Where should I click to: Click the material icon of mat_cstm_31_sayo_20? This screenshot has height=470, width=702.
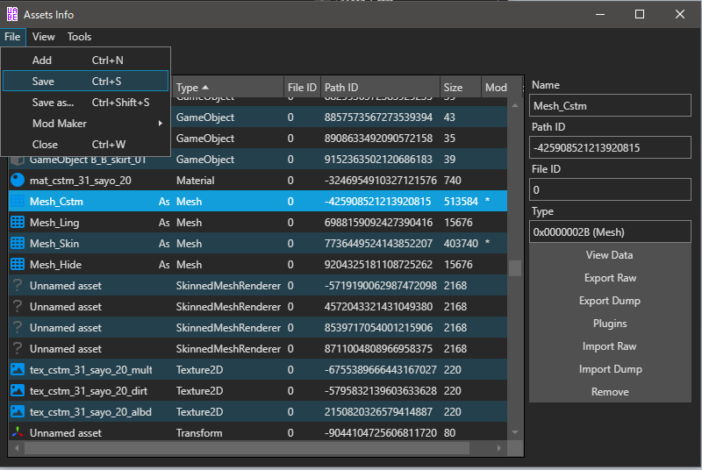pyautogui.click(x=18, y=181)
